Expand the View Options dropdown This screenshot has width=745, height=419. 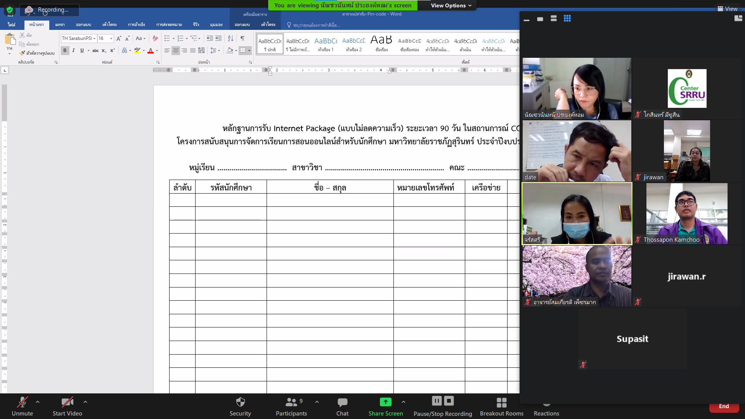pyautogui.click(x=451, y=5)
